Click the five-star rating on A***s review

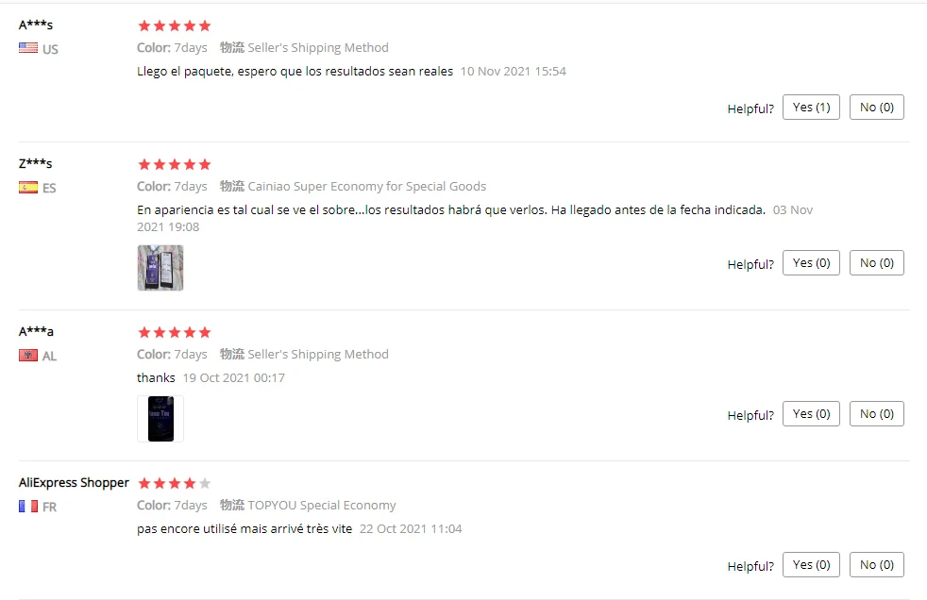[x=174, y=25]
